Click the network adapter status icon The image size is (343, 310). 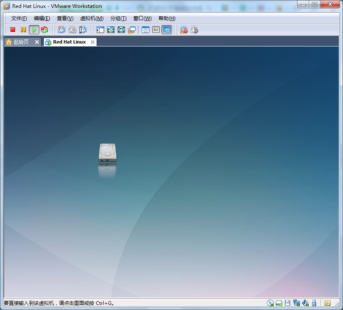[x=297, y=303]
